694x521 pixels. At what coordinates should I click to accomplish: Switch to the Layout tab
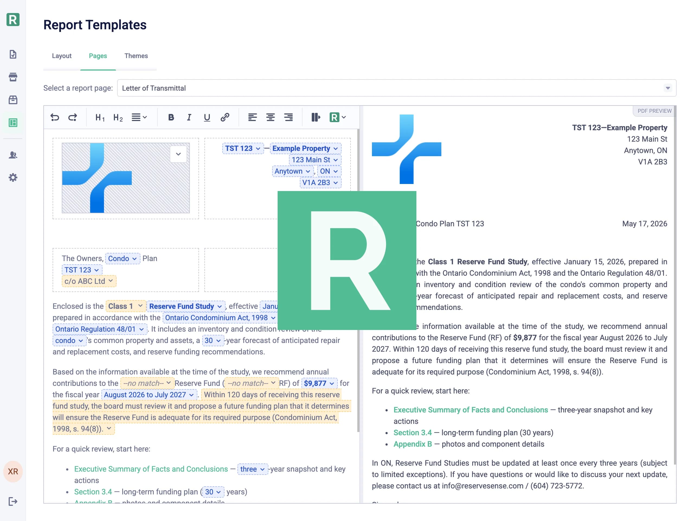coord(62,56)
